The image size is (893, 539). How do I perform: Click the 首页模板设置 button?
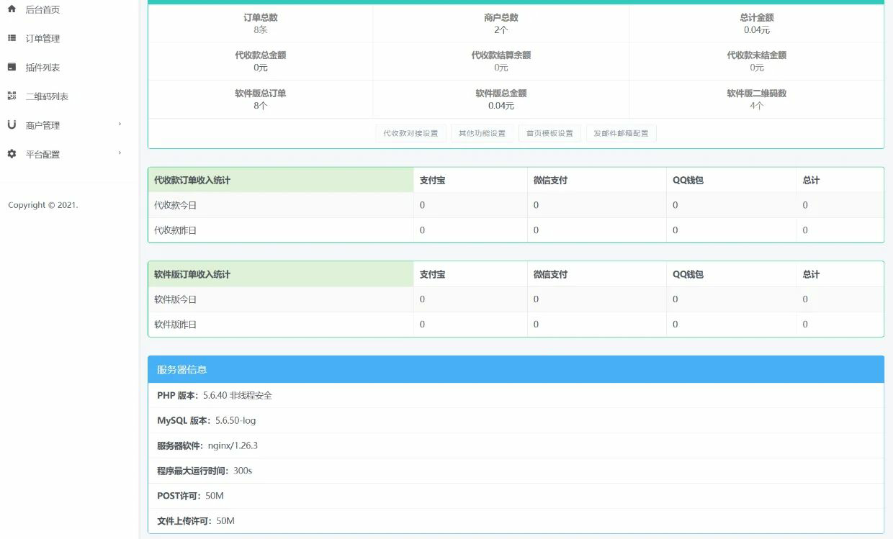pos(549,132)
